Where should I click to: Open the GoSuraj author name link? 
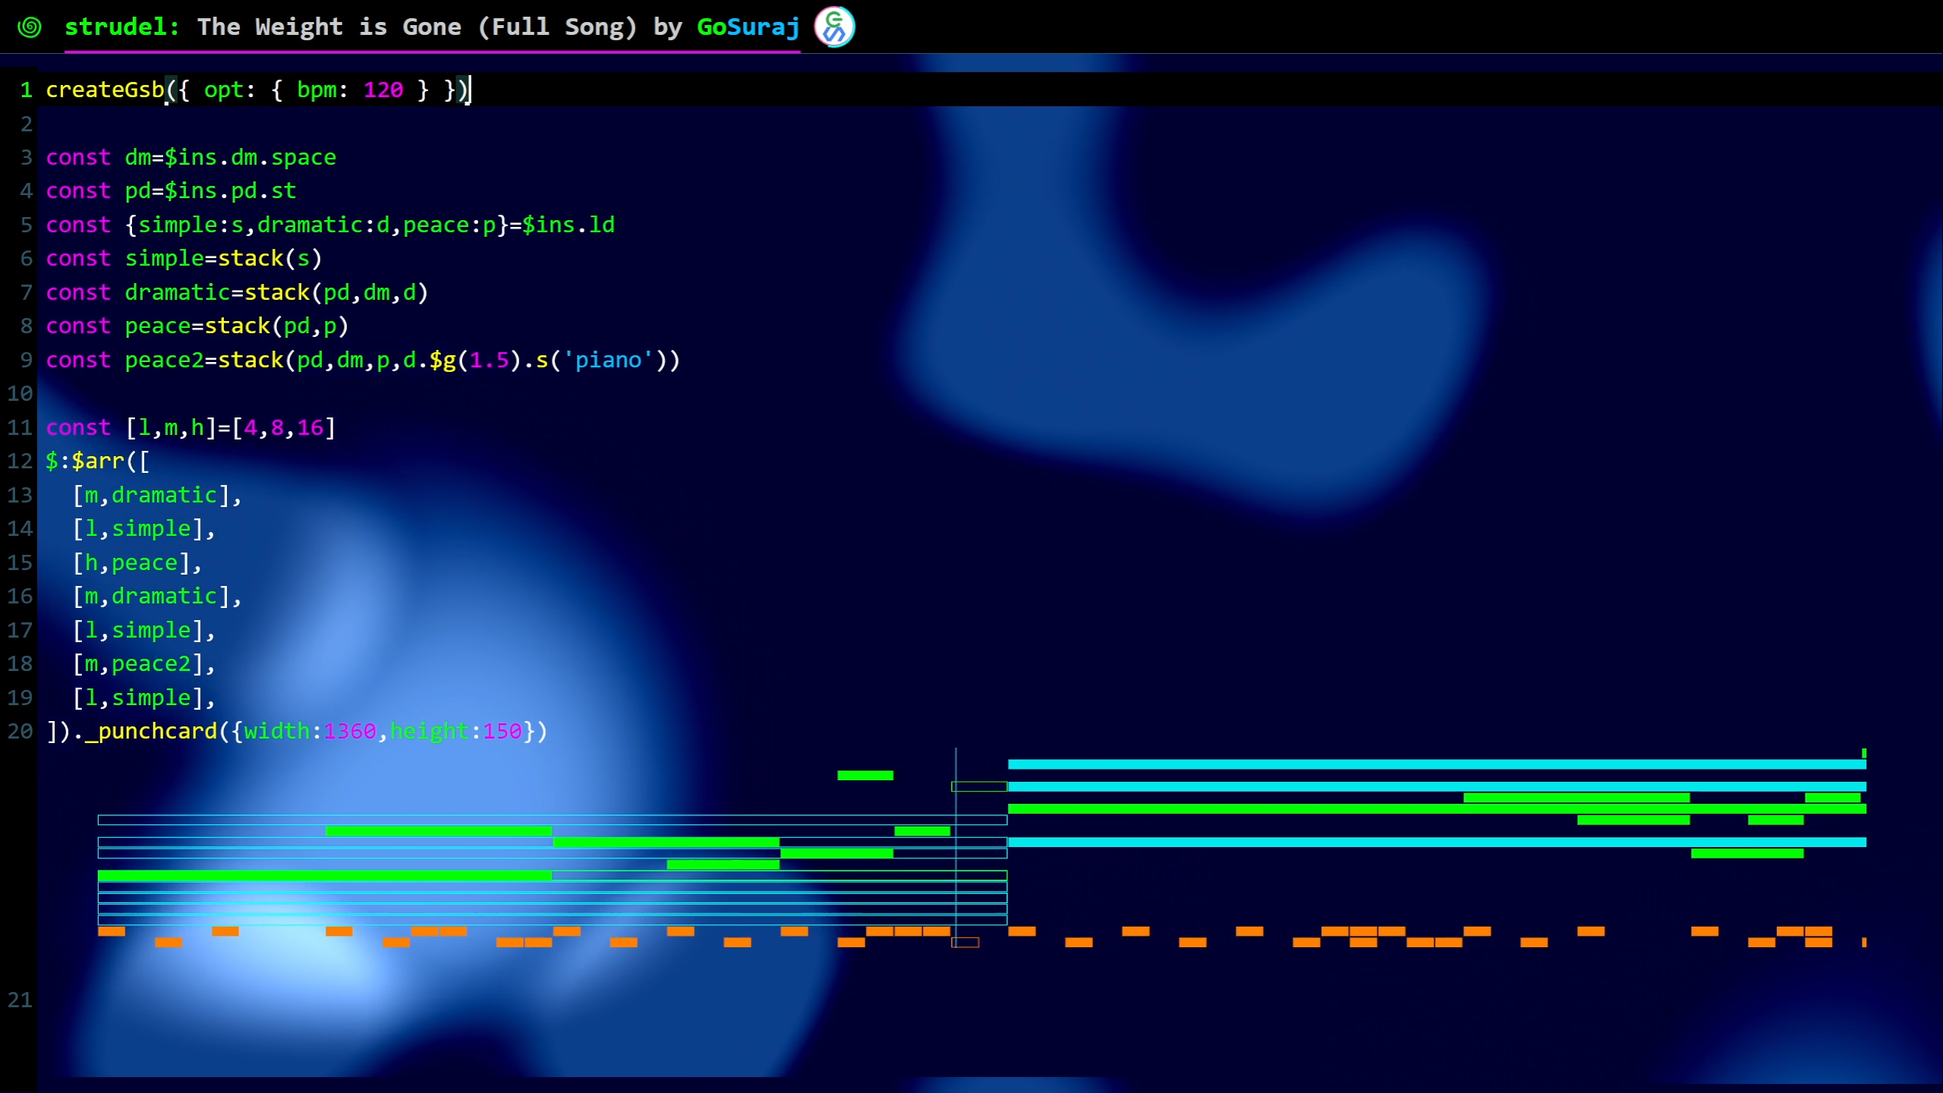[748, 27]
